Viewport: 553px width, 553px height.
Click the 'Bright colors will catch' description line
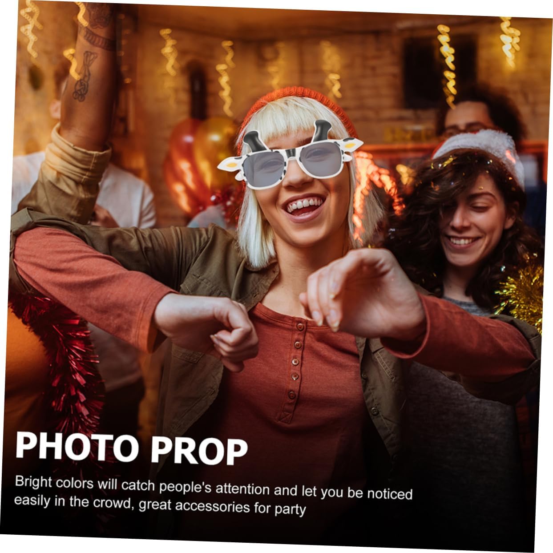[214, 488]
